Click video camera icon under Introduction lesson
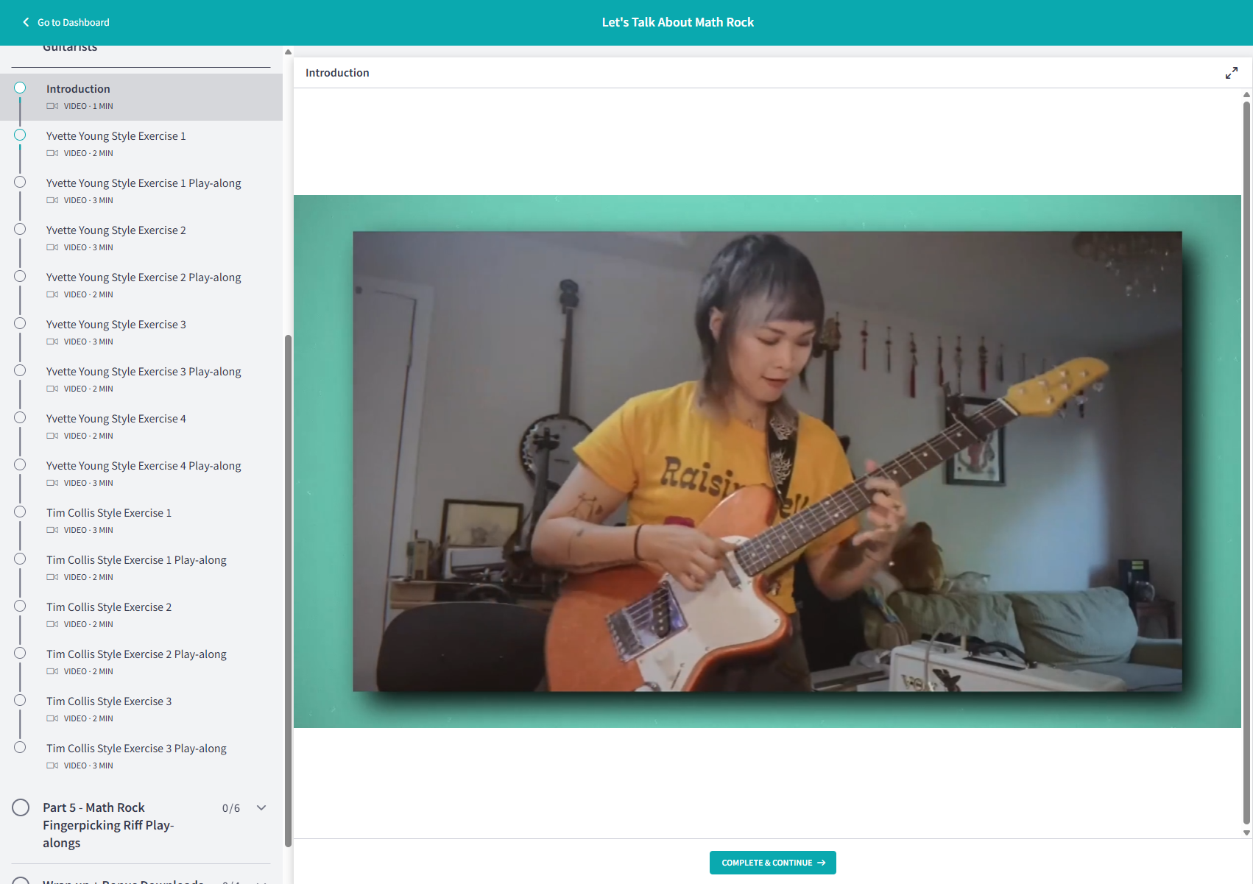Viewport: 1253px width, 884px height. click(52, 106)
